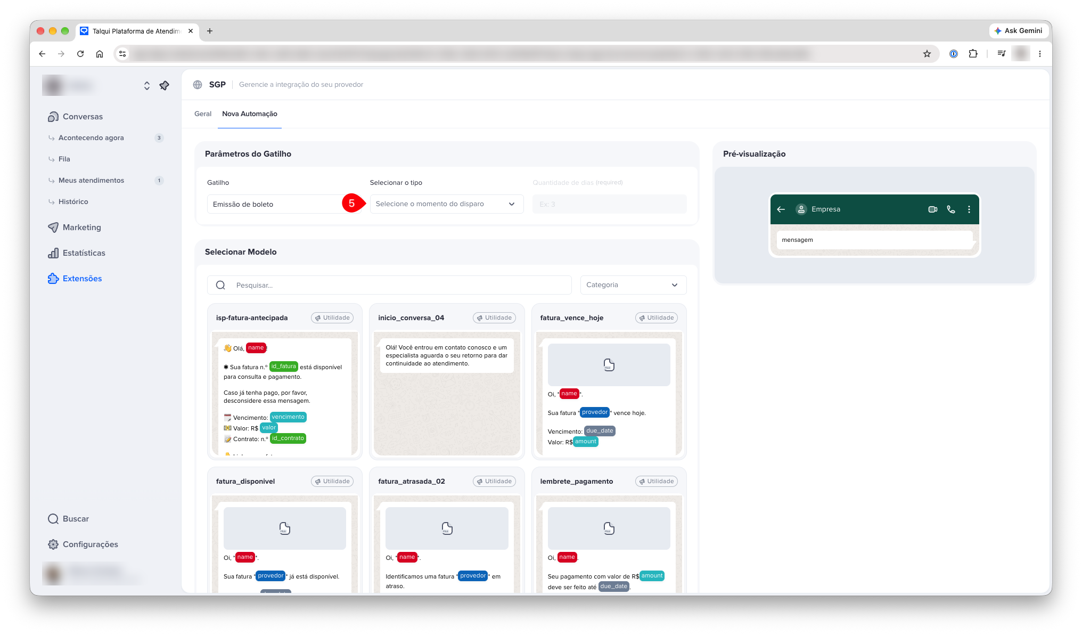The height and width of the screenshot is (635, 1082).
Task: Select the fatura_vence_hoje template
Action: click(x=609, y=381)
